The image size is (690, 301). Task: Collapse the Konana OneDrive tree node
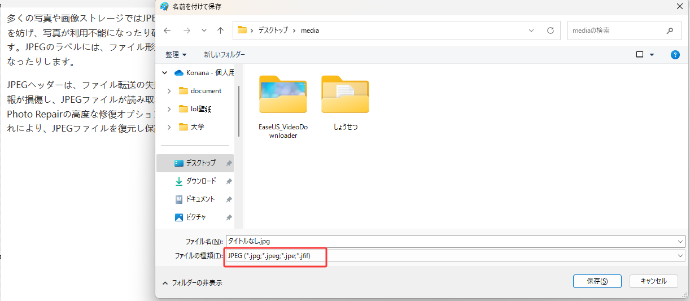point(165,72)
